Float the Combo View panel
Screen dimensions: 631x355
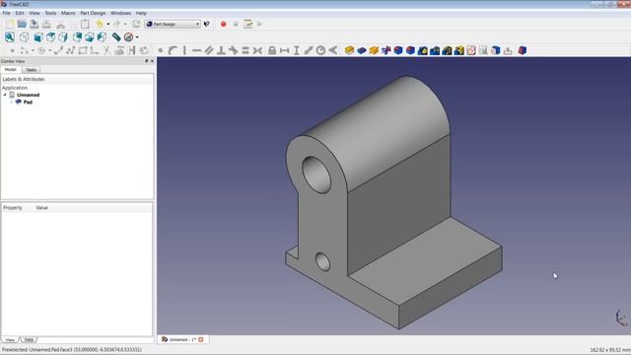147,61
